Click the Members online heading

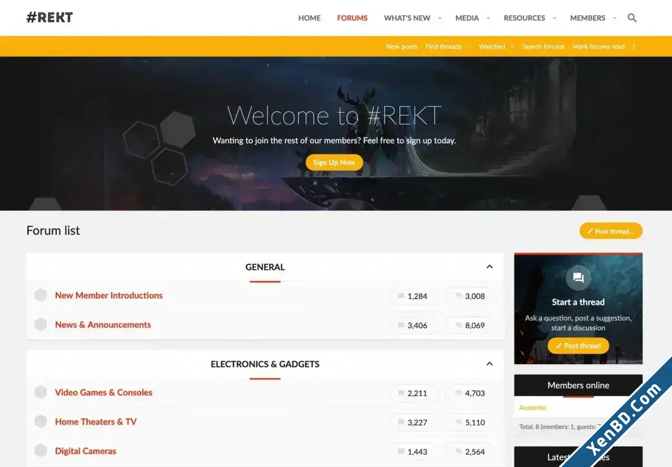[578, 385]
